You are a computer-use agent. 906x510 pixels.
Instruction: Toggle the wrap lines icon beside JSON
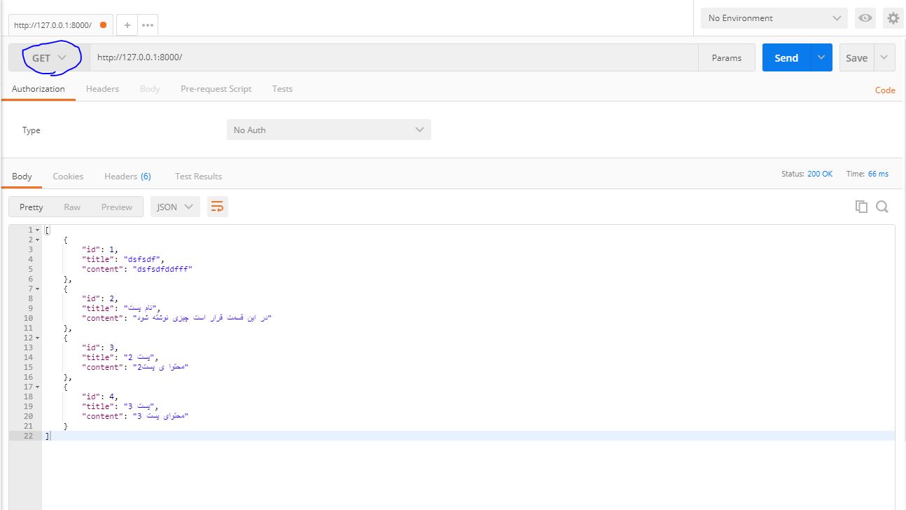217,207
